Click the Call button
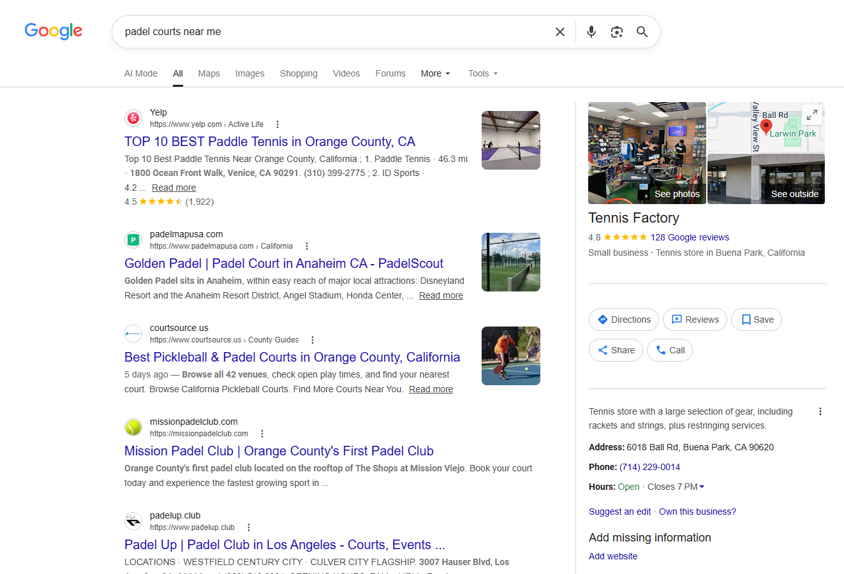Viewport: 844px width, 574px height. pos(670,350)
